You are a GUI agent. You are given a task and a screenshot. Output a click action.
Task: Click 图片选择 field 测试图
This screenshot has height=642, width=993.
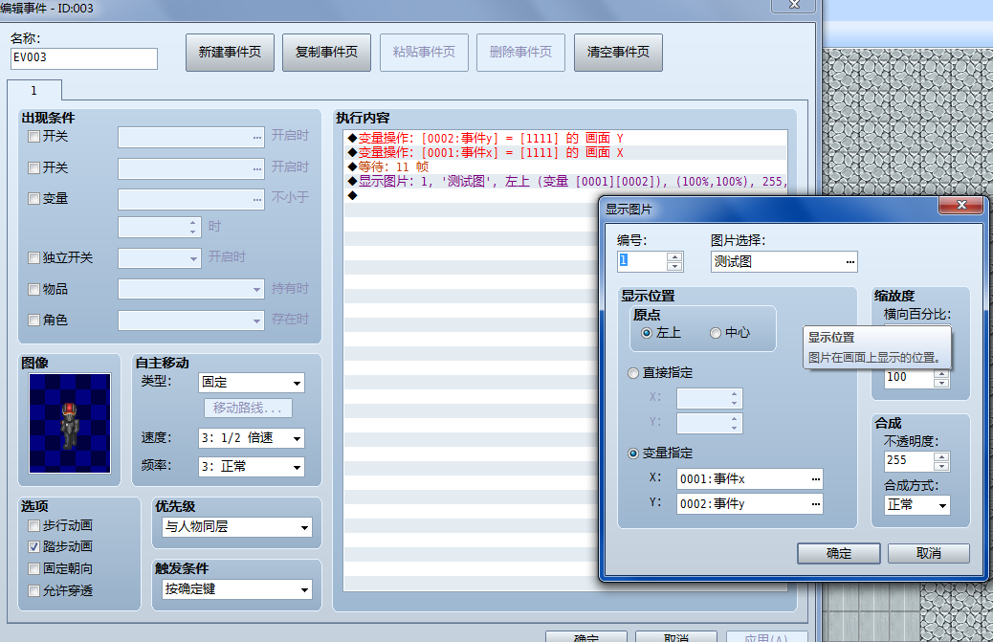tap(784, 261)
